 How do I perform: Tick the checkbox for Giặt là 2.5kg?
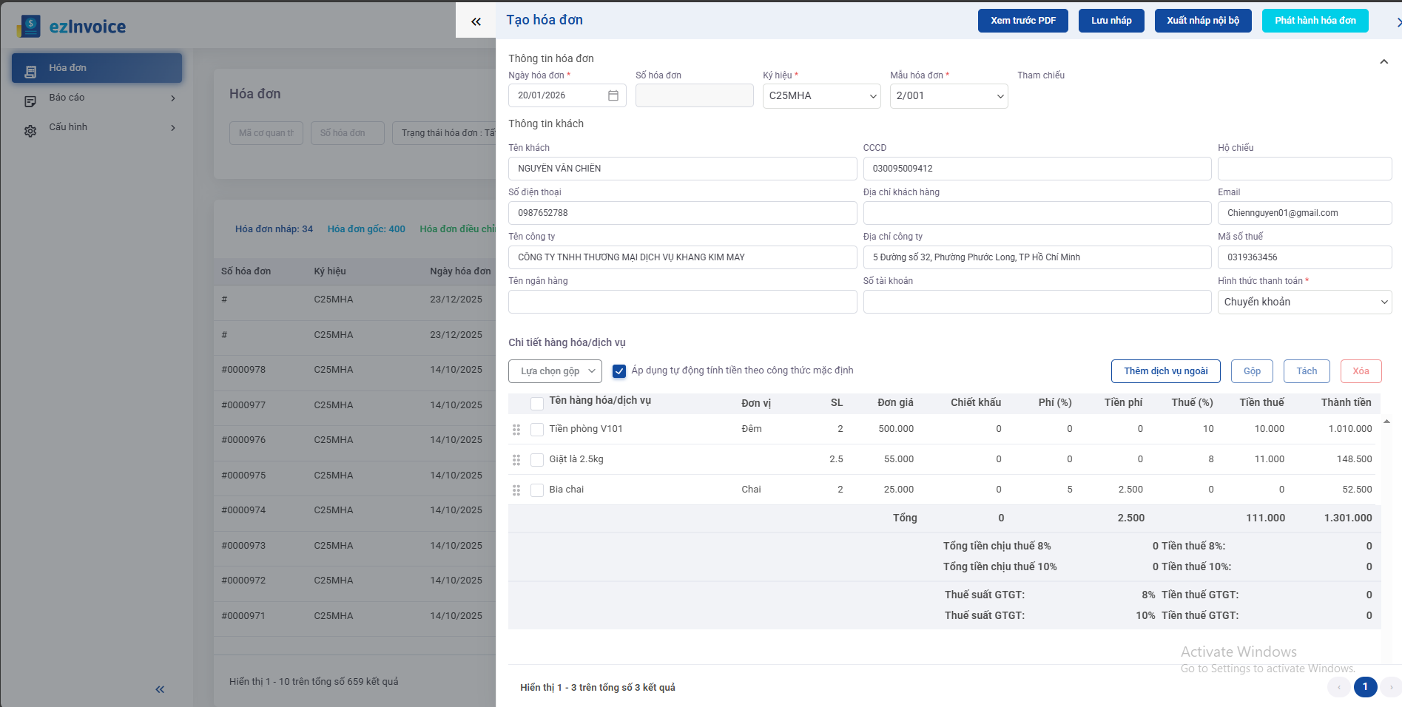coord(537,460)
